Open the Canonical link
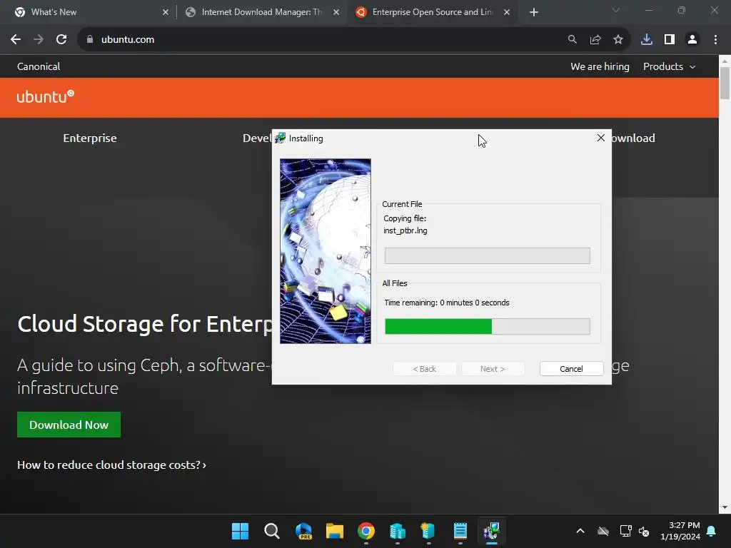The width and height of the screenshot is (731, 548). click(x=39, y=66)
